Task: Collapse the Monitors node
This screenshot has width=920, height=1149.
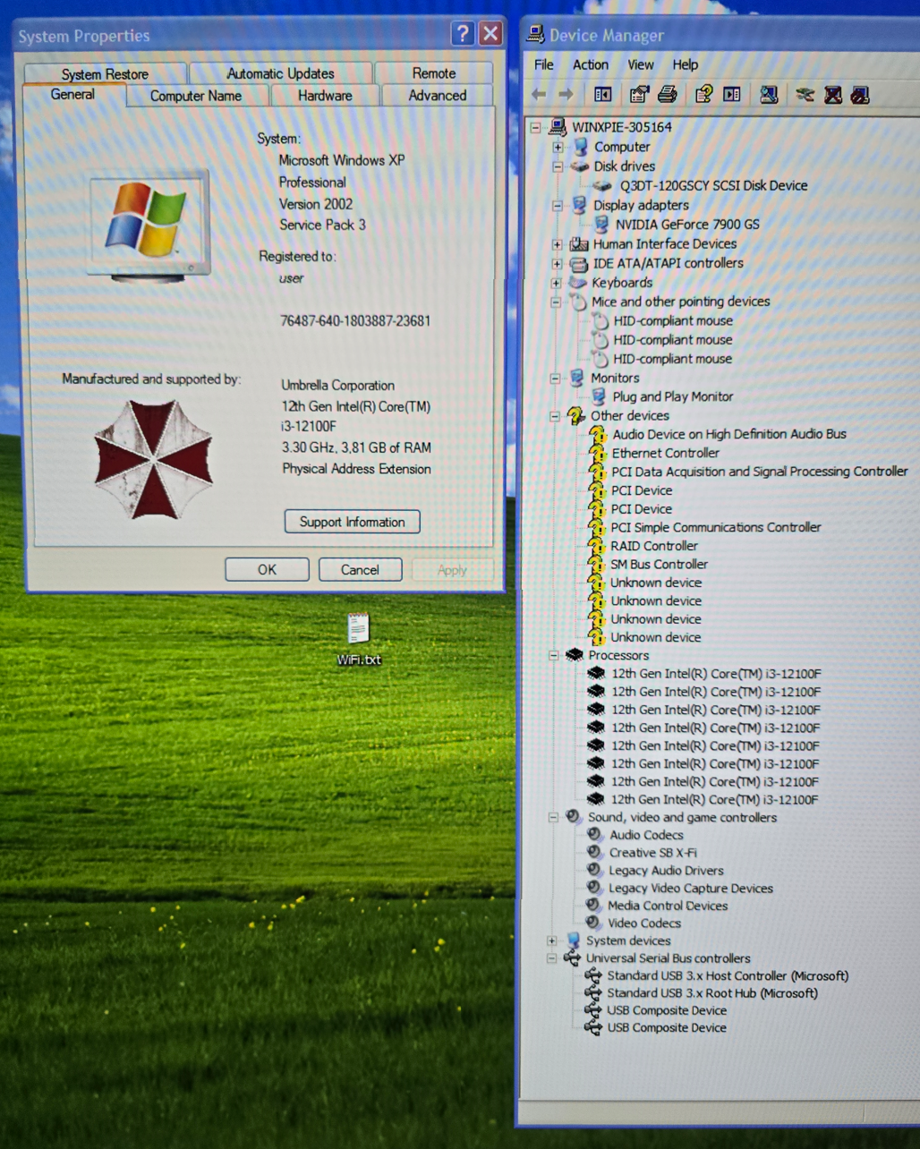Action: pyautogui.click(x=555, y=379)
